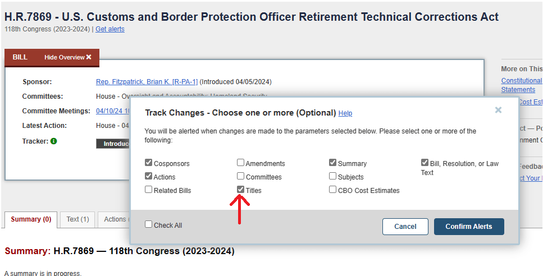Check the Subjects checkbox

[x=333, y=176]
